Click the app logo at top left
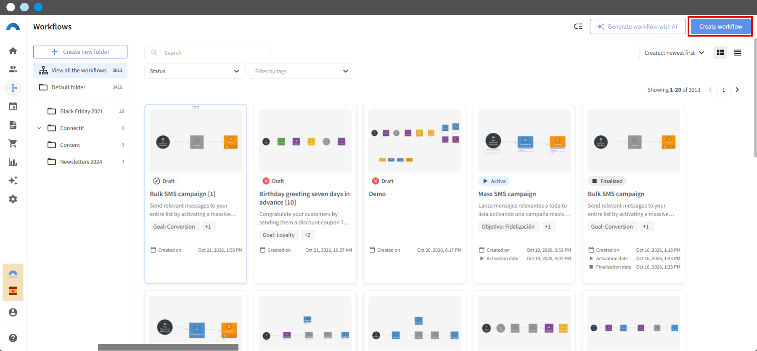 13,26
